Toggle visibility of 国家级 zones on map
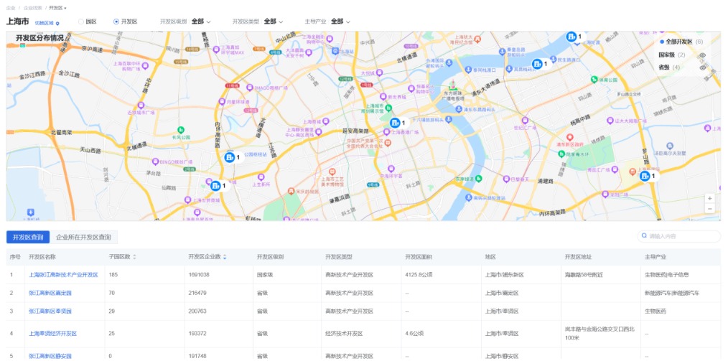728x361 pixels. tap(702, 55)
